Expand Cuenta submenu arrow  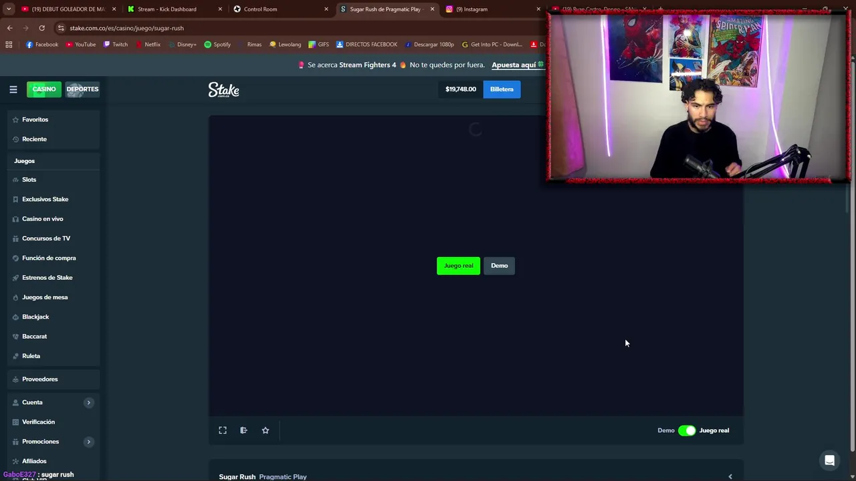(x=88, y=402)
